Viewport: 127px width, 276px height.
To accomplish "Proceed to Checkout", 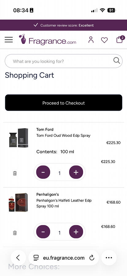I will 63,103.
